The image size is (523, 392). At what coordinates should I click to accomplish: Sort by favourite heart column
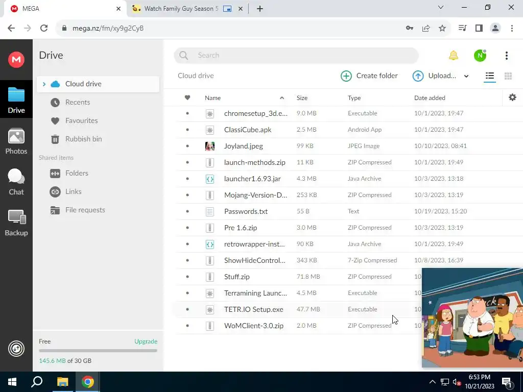(x=187, y=97)
